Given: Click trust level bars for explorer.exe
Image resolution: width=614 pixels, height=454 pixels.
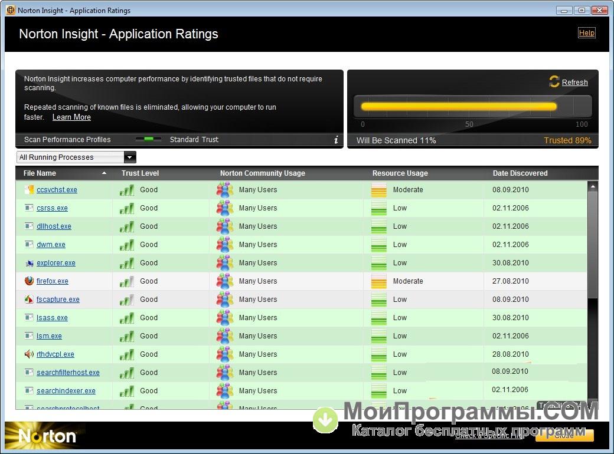Looking at the screenshot, I should point(127,263).
